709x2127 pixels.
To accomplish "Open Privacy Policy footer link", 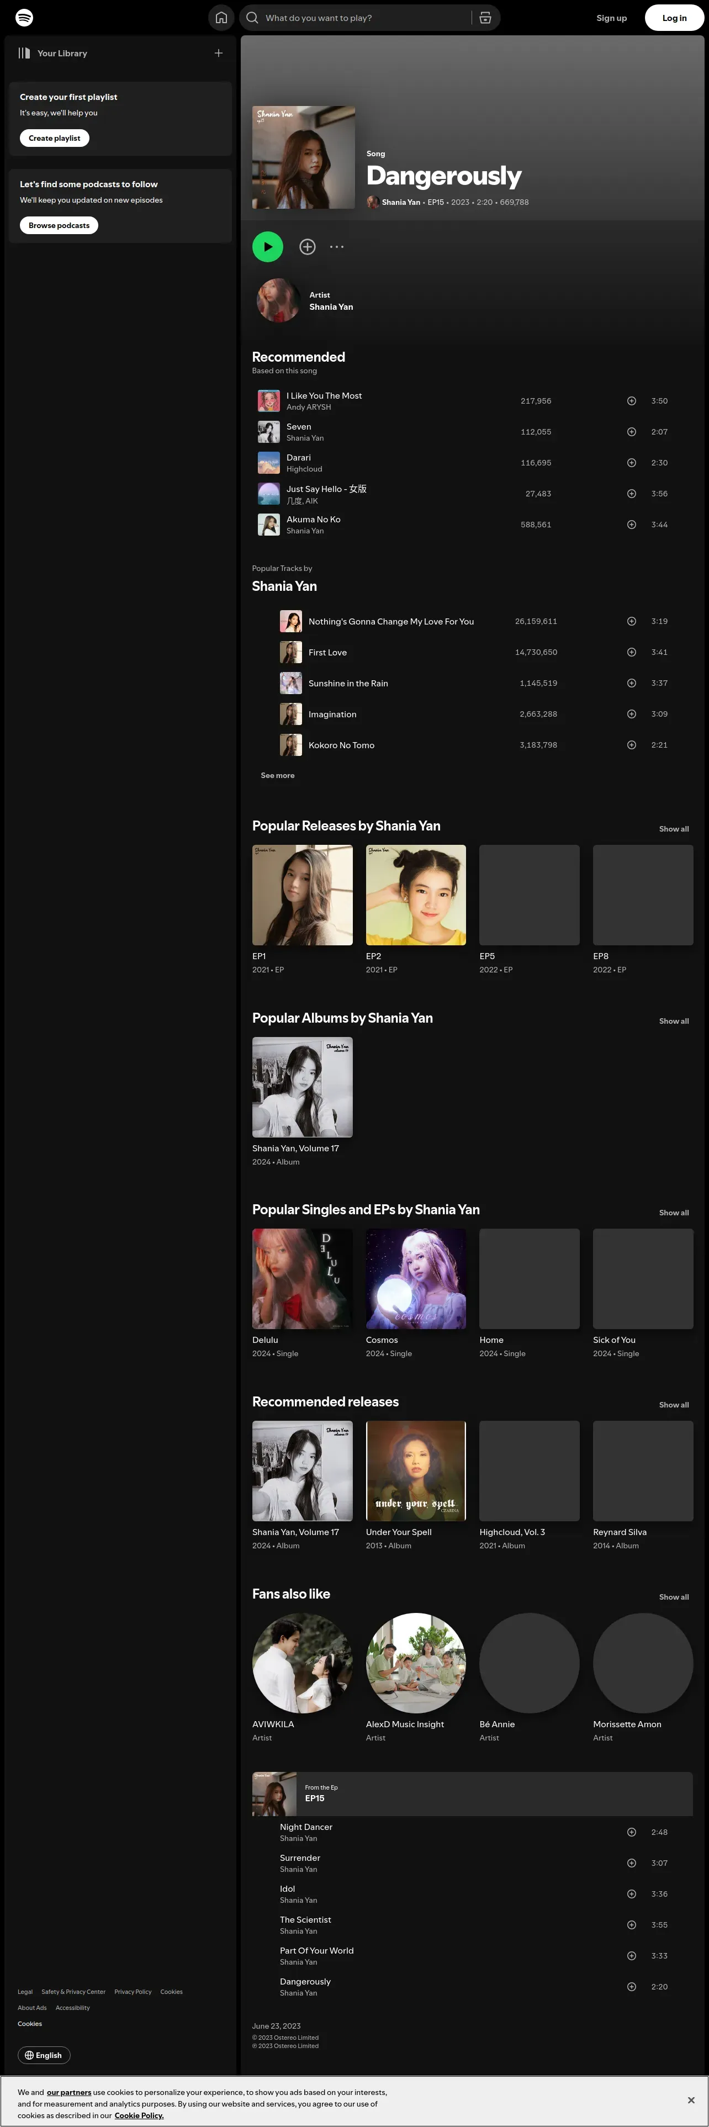I will click(133, 1992).
